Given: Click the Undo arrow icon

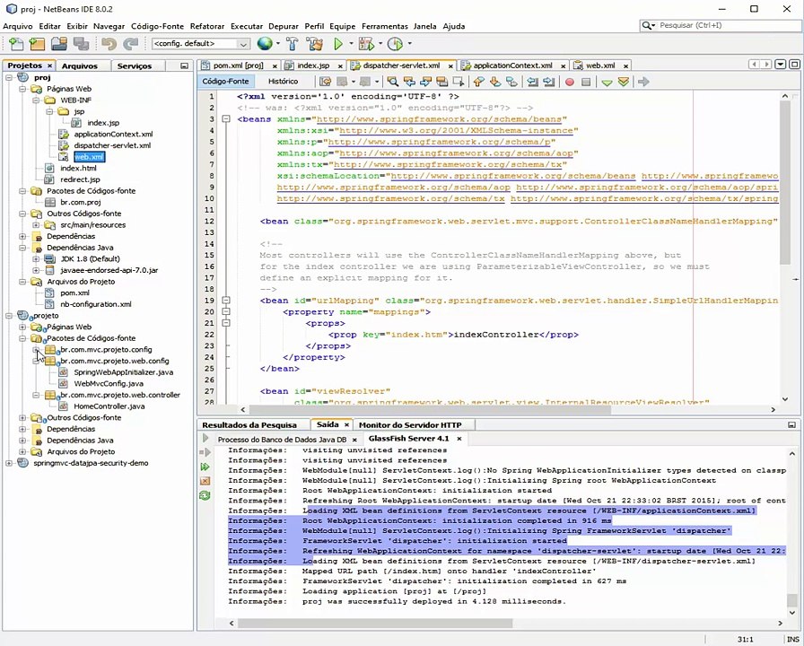Looking at the screenshot, I should (109, 44).
